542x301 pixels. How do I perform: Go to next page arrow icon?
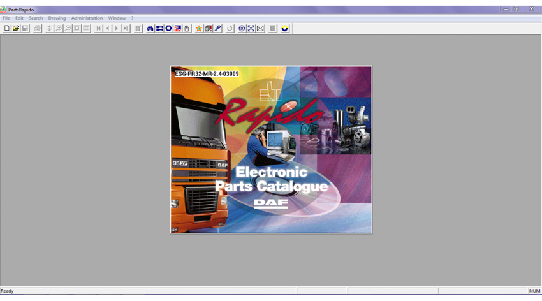point(117,28)
